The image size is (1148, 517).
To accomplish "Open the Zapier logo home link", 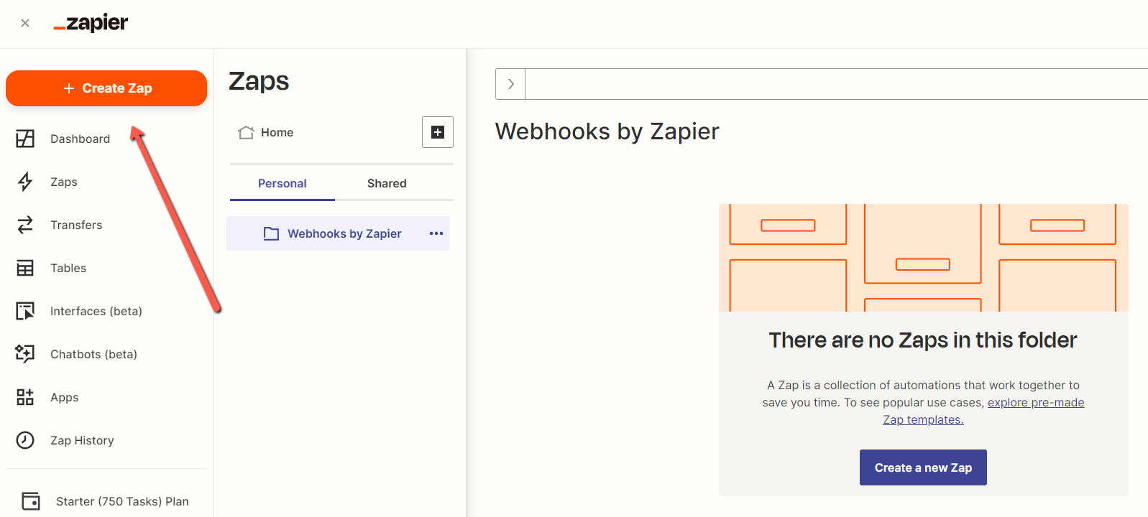I will [91, 23].
